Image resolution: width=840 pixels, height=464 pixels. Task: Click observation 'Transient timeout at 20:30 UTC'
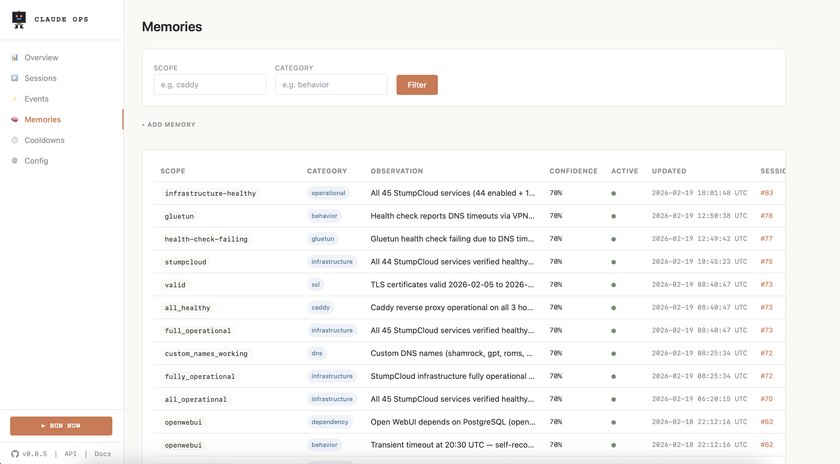(452, 445)
